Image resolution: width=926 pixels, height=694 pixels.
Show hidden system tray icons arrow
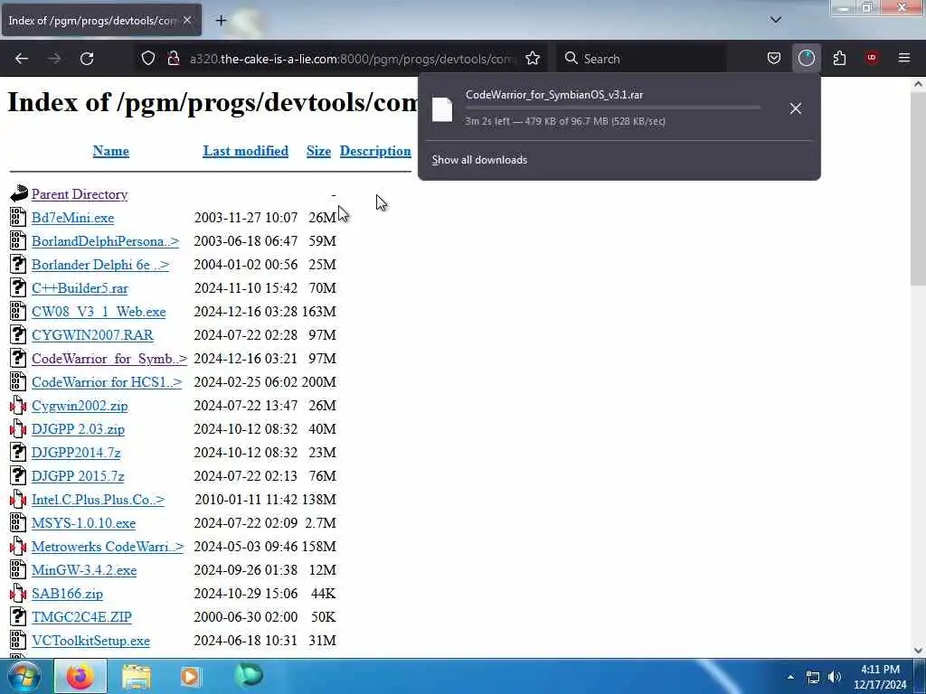790,677
